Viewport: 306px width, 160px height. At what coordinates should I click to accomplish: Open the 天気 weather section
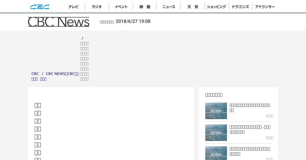point(193,7)
